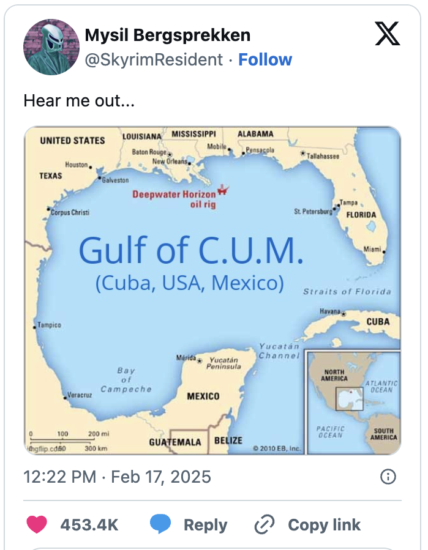Image resolution: width=428 pixels, height=550 pixels.
Task: Open the @SkyrimResident handle link
Action: coord(154,60)
